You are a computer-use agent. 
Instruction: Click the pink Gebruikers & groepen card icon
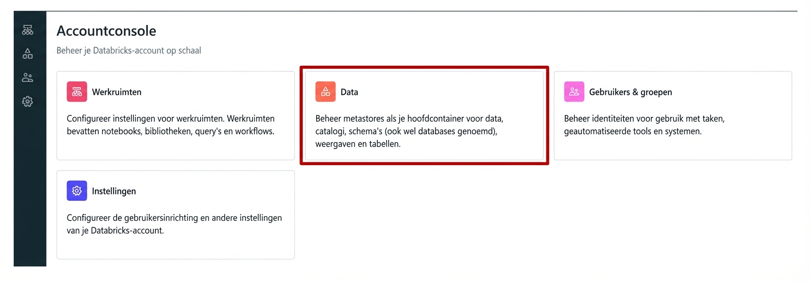[x=574, y=91]
